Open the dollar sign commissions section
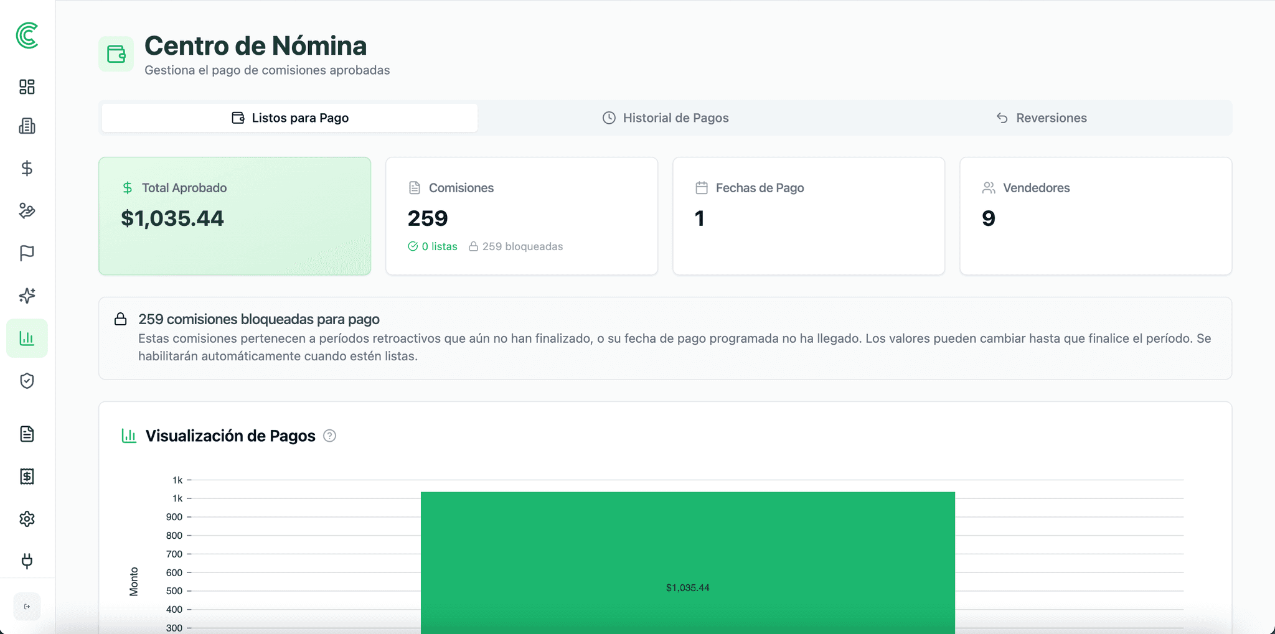 [27, 168]
